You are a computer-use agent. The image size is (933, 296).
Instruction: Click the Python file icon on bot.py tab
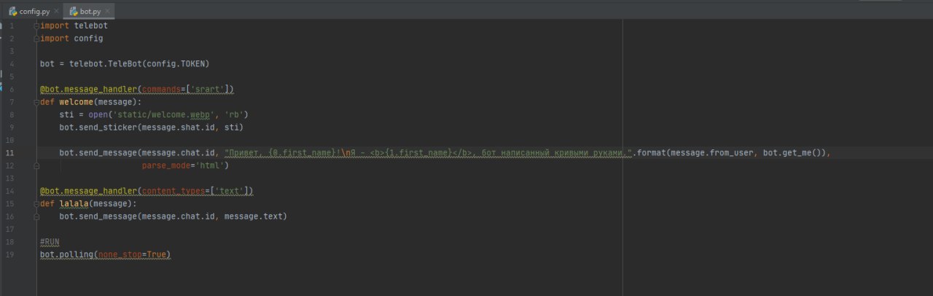(x=74, y=12)
